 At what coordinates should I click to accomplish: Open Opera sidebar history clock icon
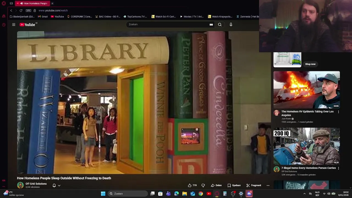coord(4,25)
